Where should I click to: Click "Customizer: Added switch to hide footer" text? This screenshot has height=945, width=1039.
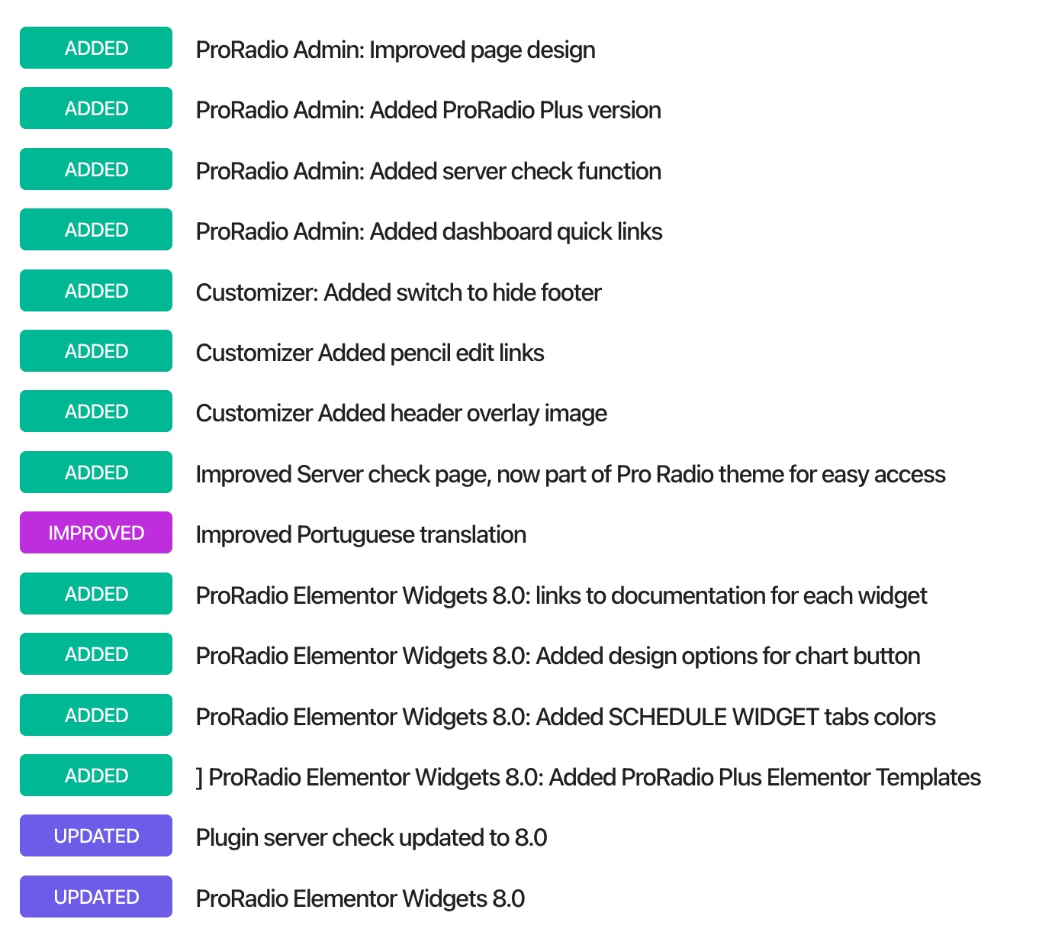(398, 292)
